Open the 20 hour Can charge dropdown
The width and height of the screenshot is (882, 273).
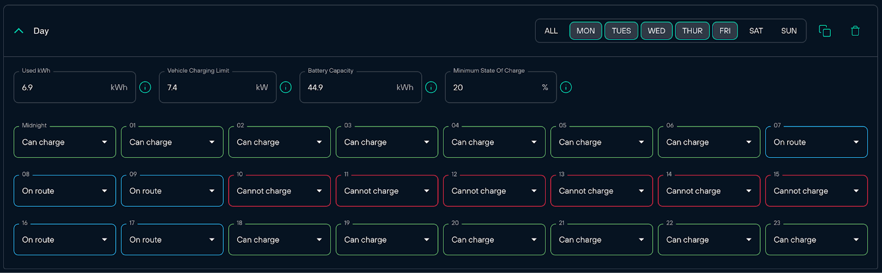[494, 240]
